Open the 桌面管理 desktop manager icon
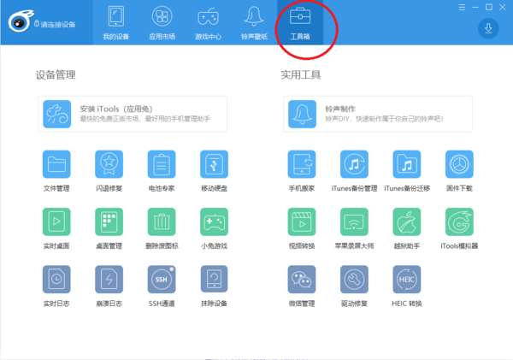The width and height of the screenshot is (513, 360). click(x=109, y=221)
